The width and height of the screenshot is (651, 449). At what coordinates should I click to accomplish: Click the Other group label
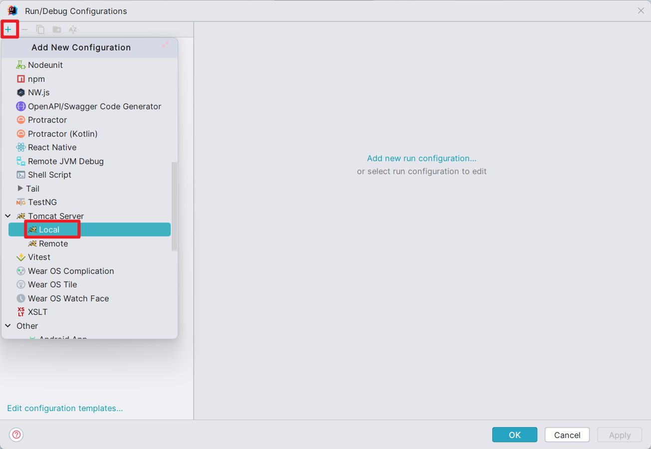pyautogui.click(x=27, y=326)
